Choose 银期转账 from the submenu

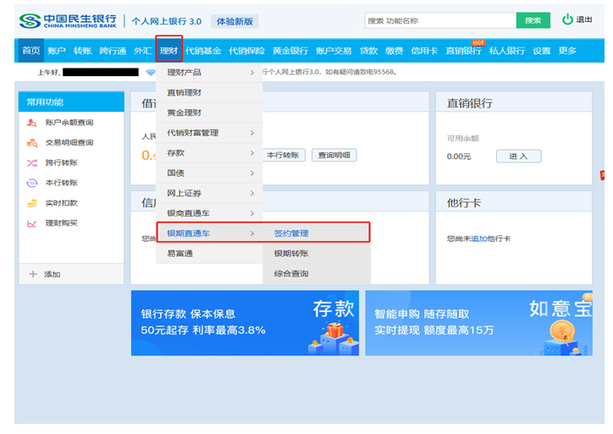[x=290, y=253]
